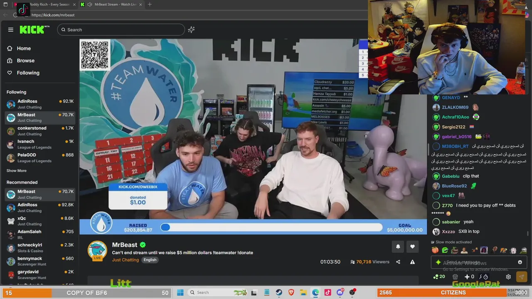Click the white sparkle counter showing 0
Viewport: 532px width, 299px height.
[x=469, y=277]
